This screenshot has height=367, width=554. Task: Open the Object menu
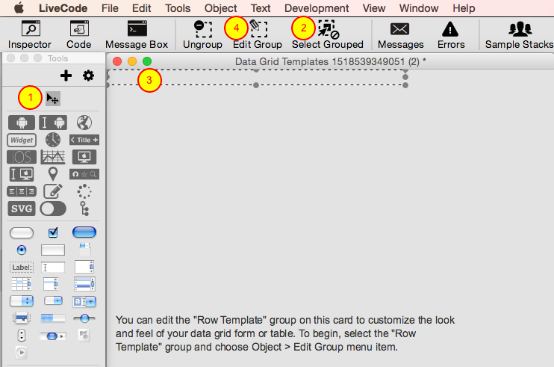221,8
